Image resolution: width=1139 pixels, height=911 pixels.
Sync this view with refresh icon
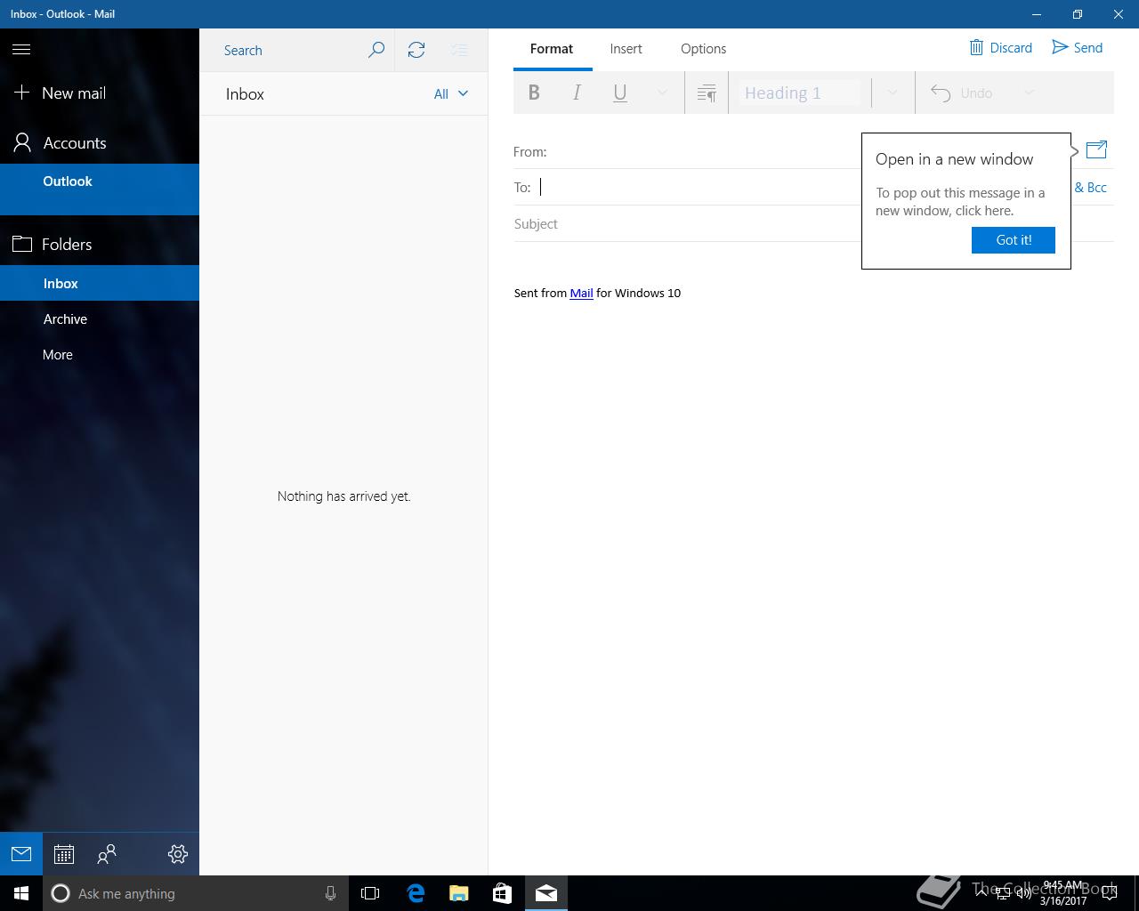pos(416,50)
